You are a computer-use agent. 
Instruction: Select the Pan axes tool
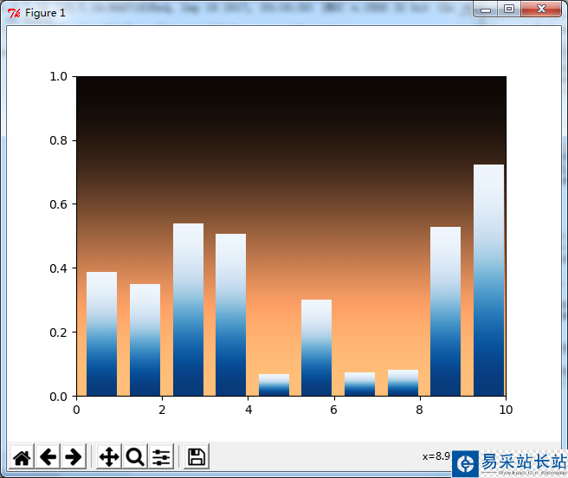[109, 456]
